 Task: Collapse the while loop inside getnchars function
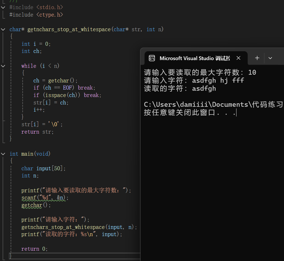3,66
